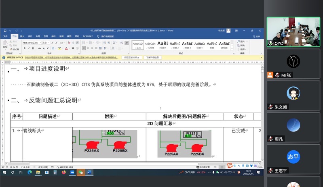Click the 了解详细信息 button

[x=152, y=57]
